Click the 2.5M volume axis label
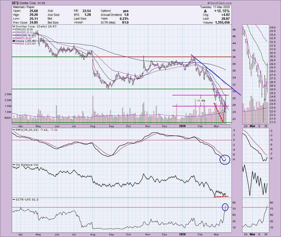Image resolution: width=281 pixels, height=237 pixels. tap(8, 94)
